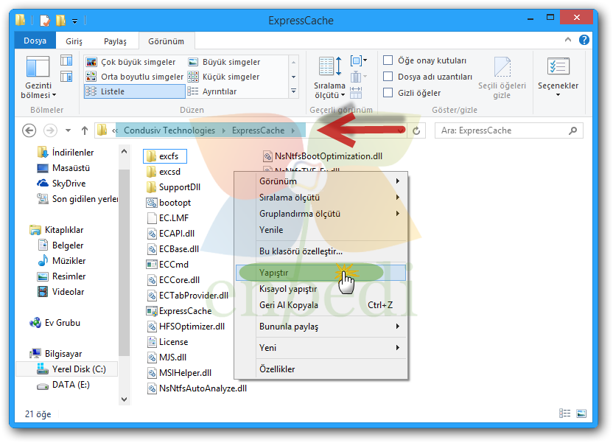Open the Sıralama ölçütü ribbon dropdown
This screenshot has width=613, height=443.
(329, 77)
